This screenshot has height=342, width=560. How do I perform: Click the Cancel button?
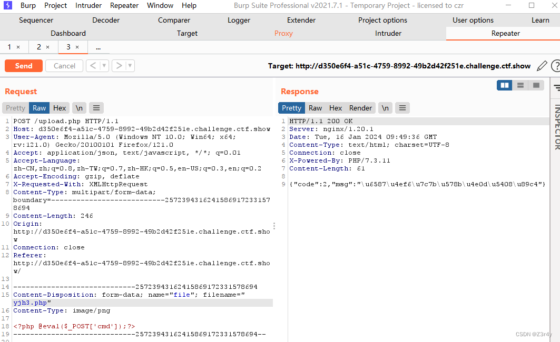64,66
